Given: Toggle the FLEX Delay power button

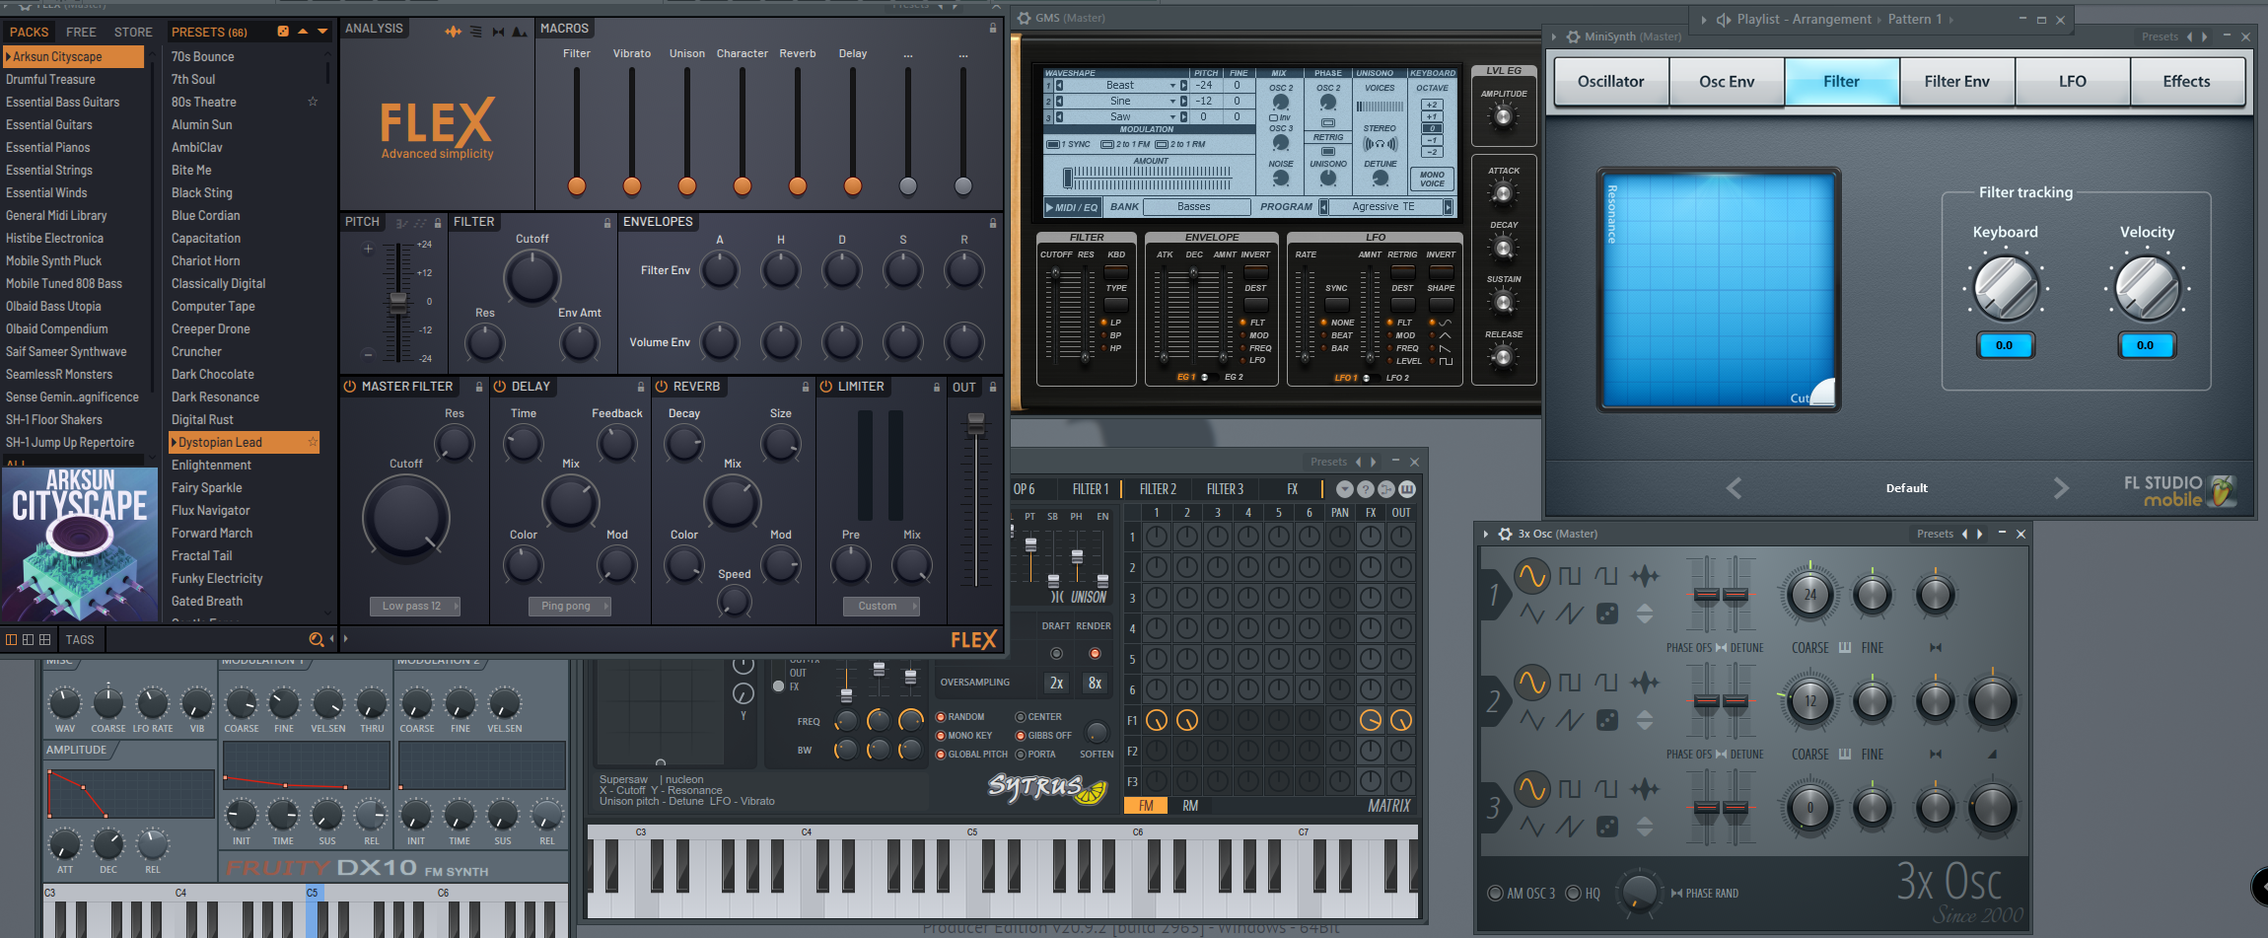Looking at the screenshot, I should (500, 387).
